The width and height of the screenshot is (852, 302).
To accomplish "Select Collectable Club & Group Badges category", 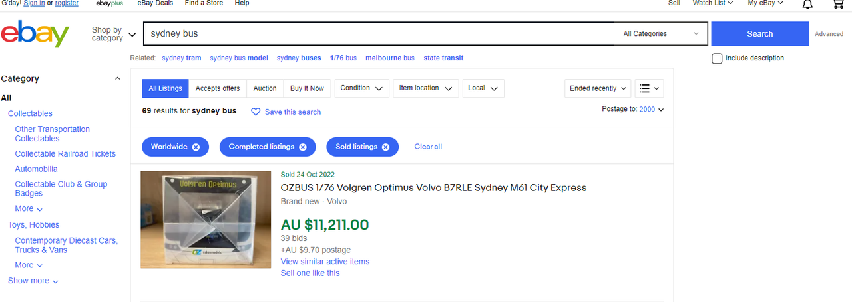I will coord(61,189).
